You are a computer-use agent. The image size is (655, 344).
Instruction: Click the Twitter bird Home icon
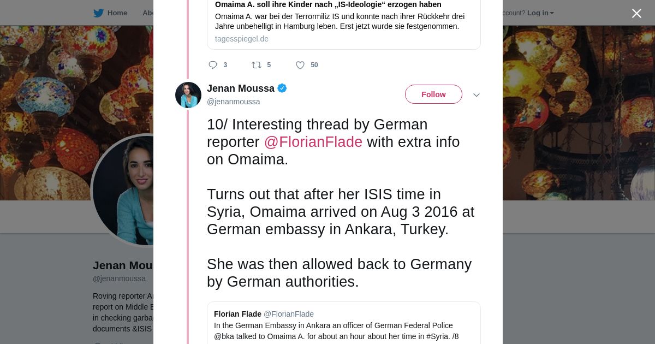click(98, 13)
